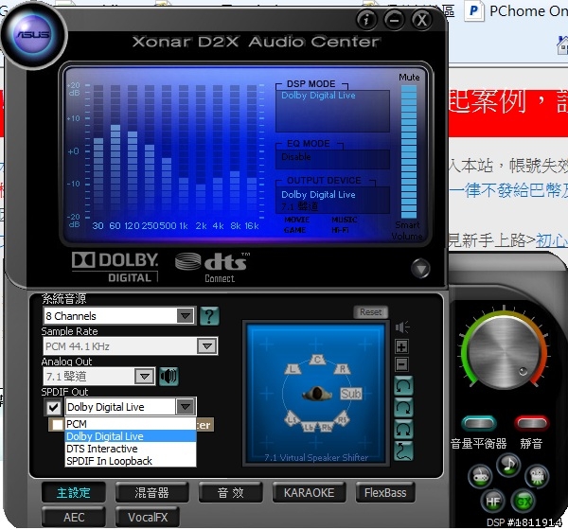This screenshot has width=568, height=530.
Task: Click the EQ MODE Disable box
Action: point(332,159)
